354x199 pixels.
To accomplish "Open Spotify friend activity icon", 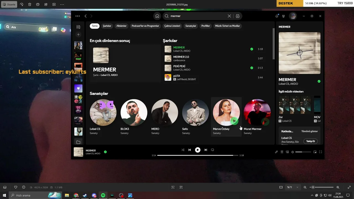I will (283, 16).
